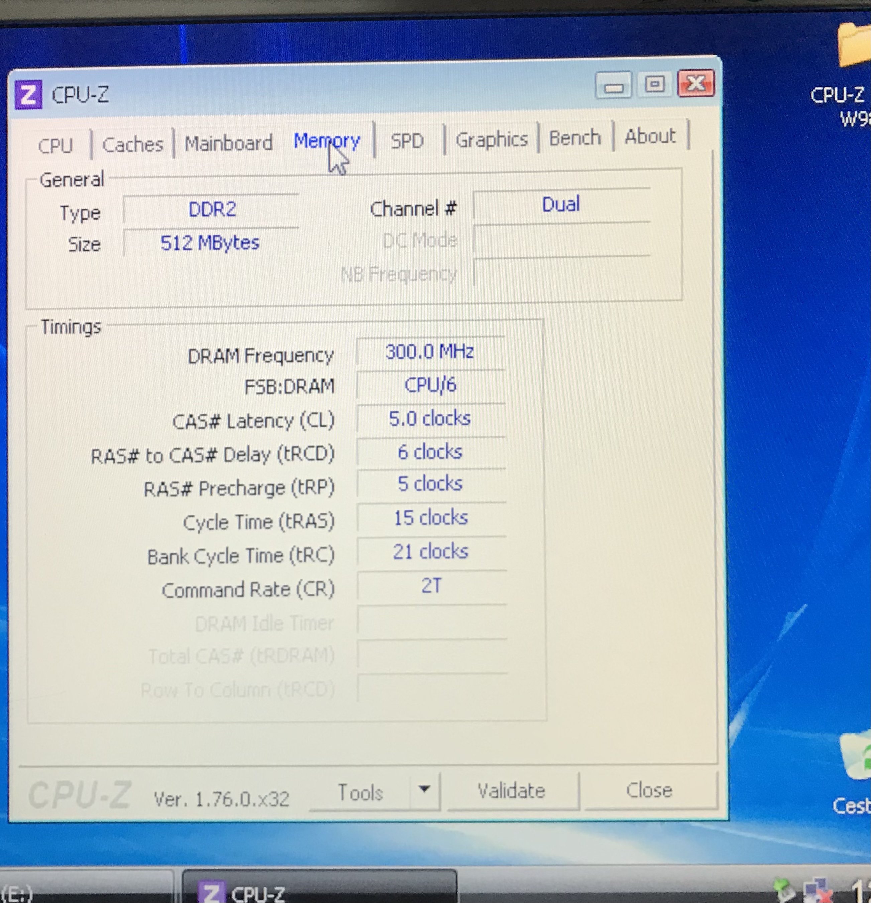
Task: Switch to the CPU tab
Action: coord(56,146)
